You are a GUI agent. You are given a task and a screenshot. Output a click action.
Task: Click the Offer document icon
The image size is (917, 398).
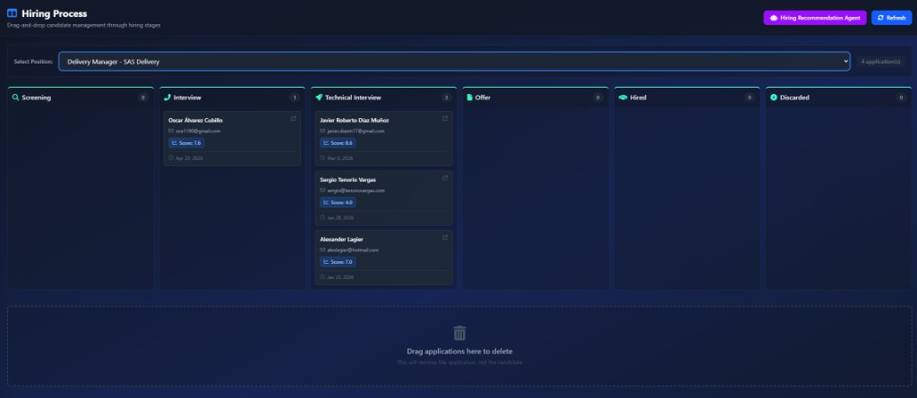pos(469,97)
